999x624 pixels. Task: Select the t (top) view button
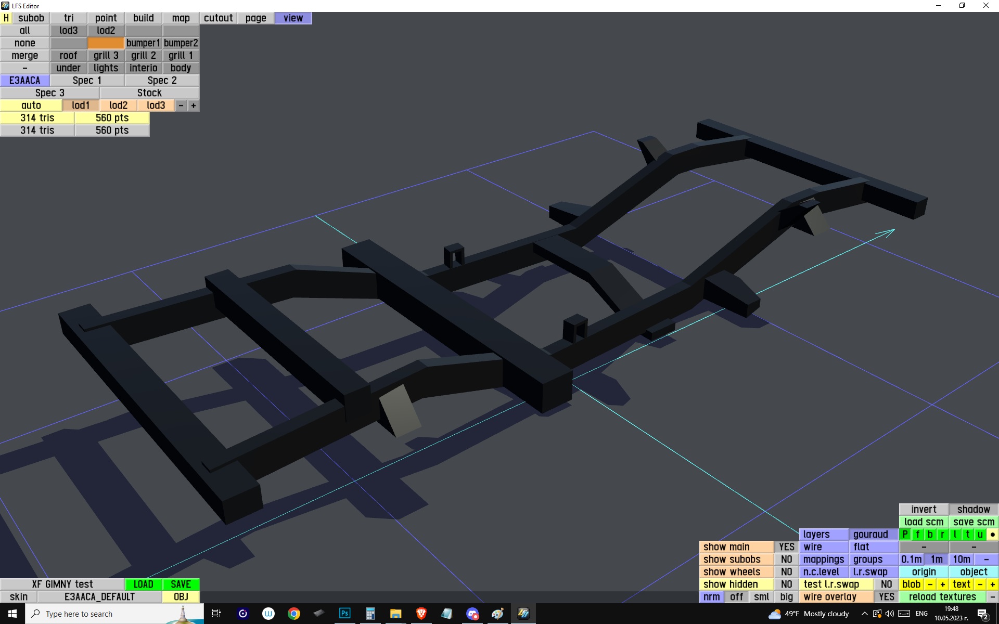tap(967, 535)
